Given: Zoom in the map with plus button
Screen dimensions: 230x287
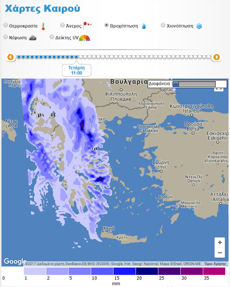Looking at the screenshot, I should click(x=220, y=243).
